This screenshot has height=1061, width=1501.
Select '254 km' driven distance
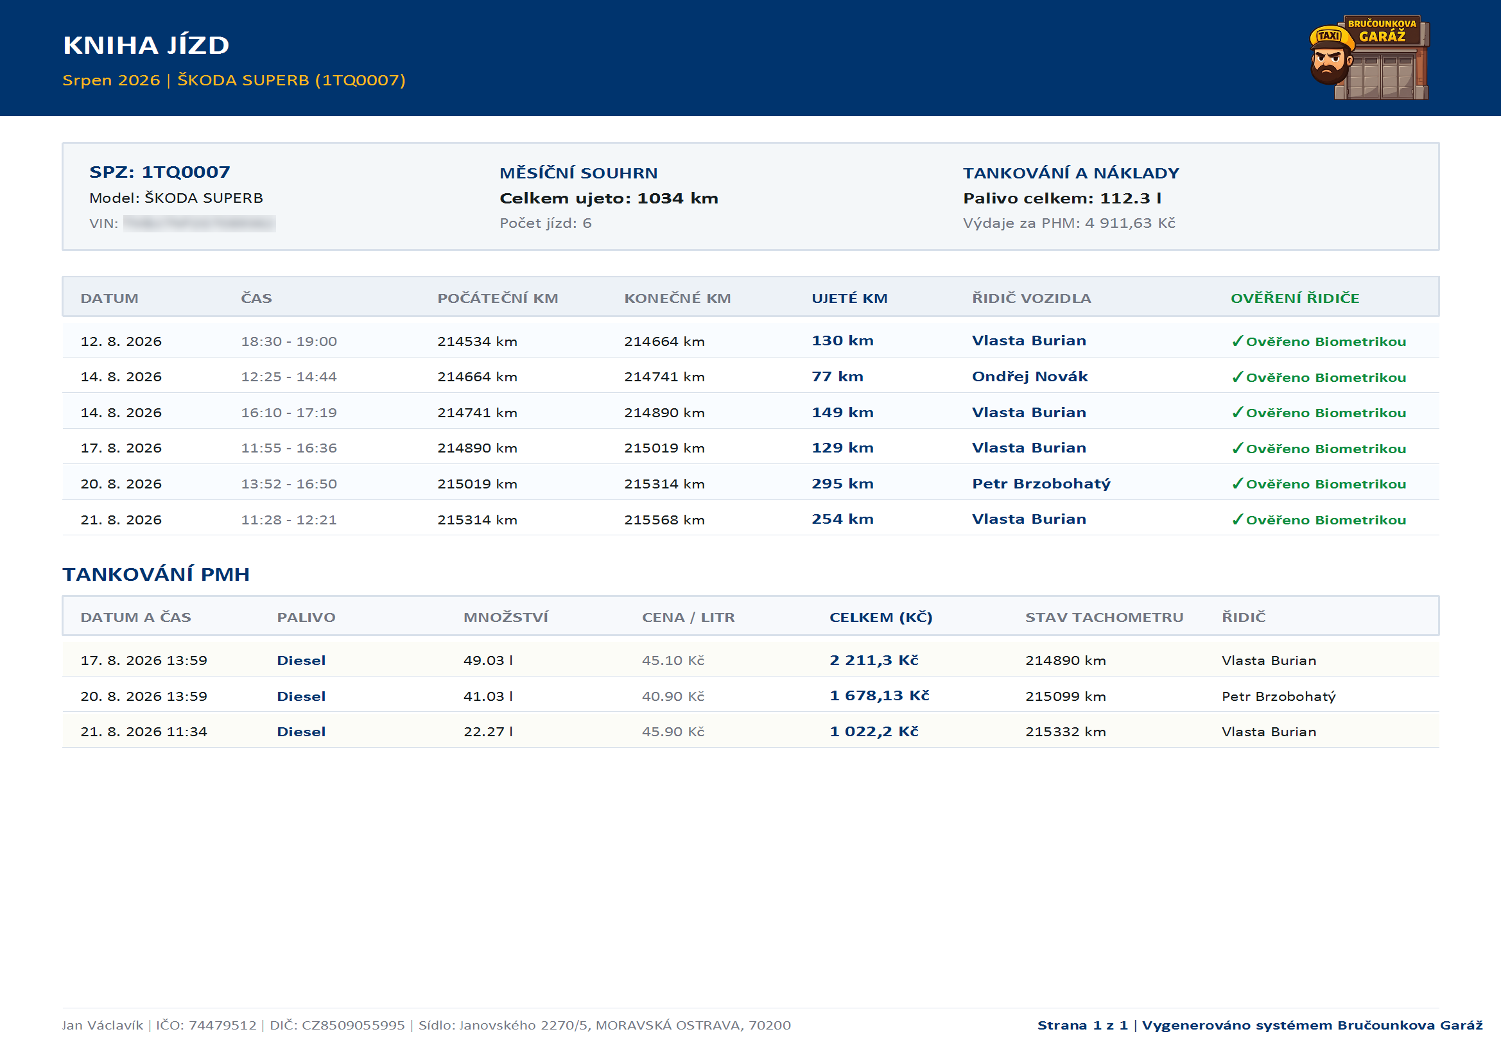pyautogui.click(x=843, y=519)
